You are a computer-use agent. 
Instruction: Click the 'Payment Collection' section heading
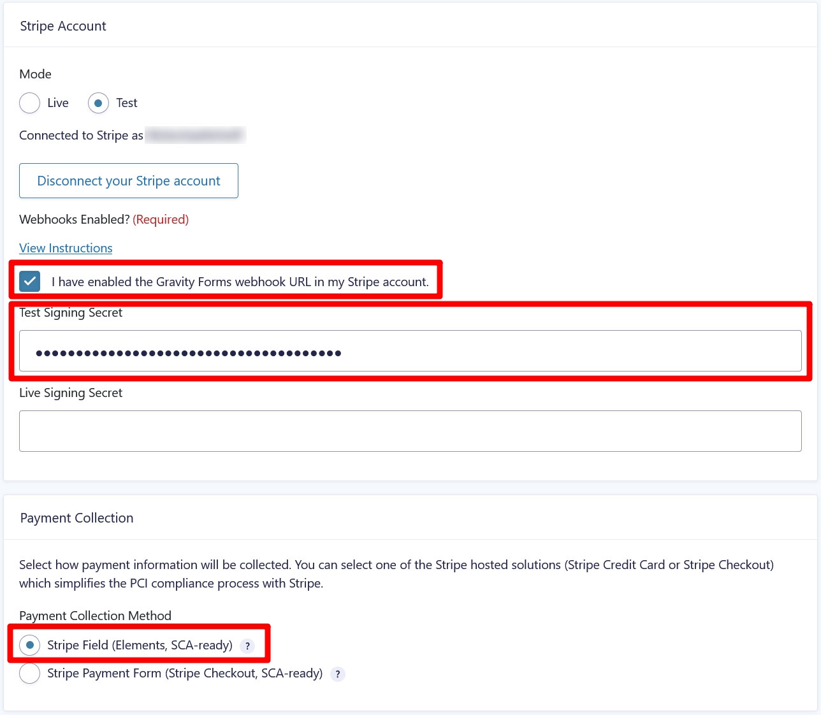[76, 518]
